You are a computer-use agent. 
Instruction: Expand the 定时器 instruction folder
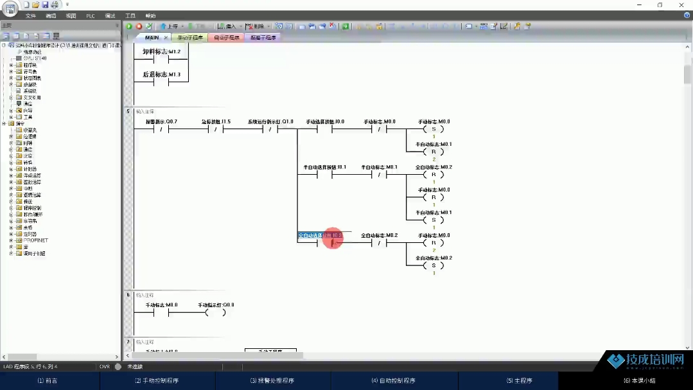(x=11, y=234)
